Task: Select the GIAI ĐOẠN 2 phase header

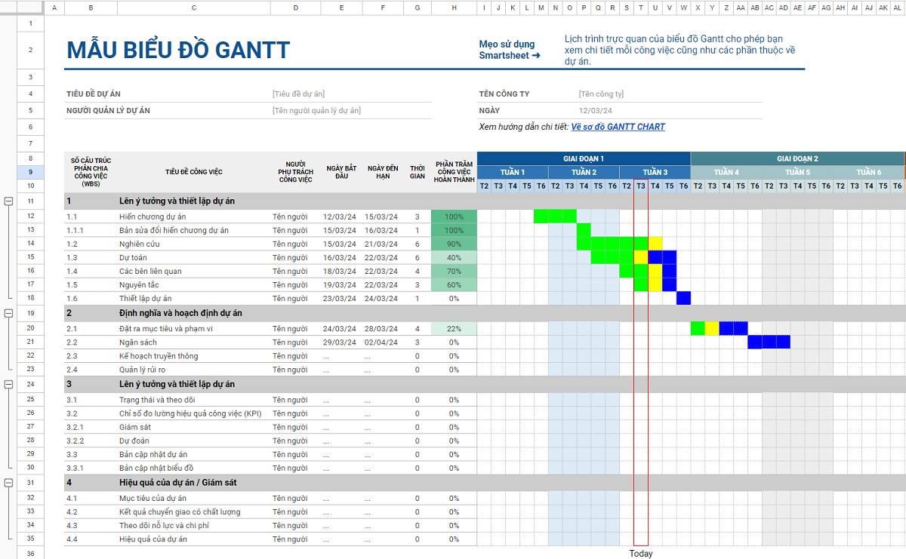Action: (797, 158)
